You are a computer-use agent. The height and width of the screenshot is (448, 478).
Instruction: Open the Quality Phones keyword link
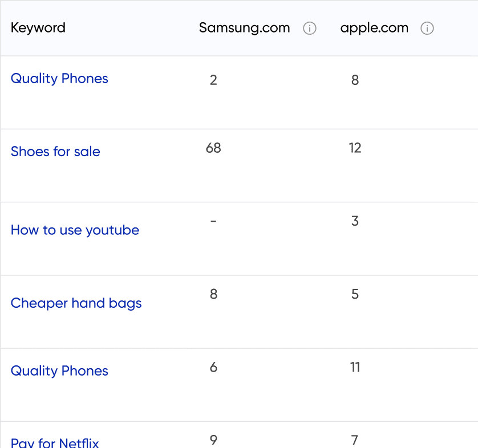[x=59, y=79]
